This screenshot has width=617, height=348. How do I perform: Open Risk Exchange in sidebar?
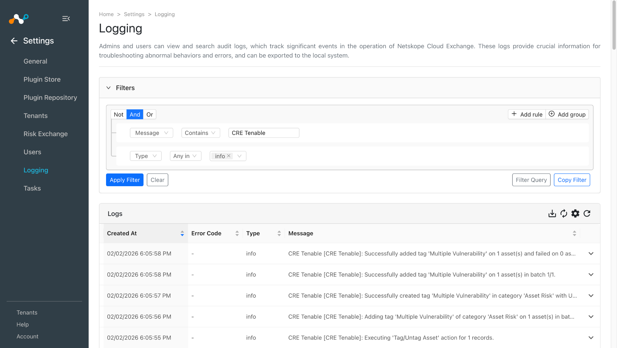tap(45, 134)
